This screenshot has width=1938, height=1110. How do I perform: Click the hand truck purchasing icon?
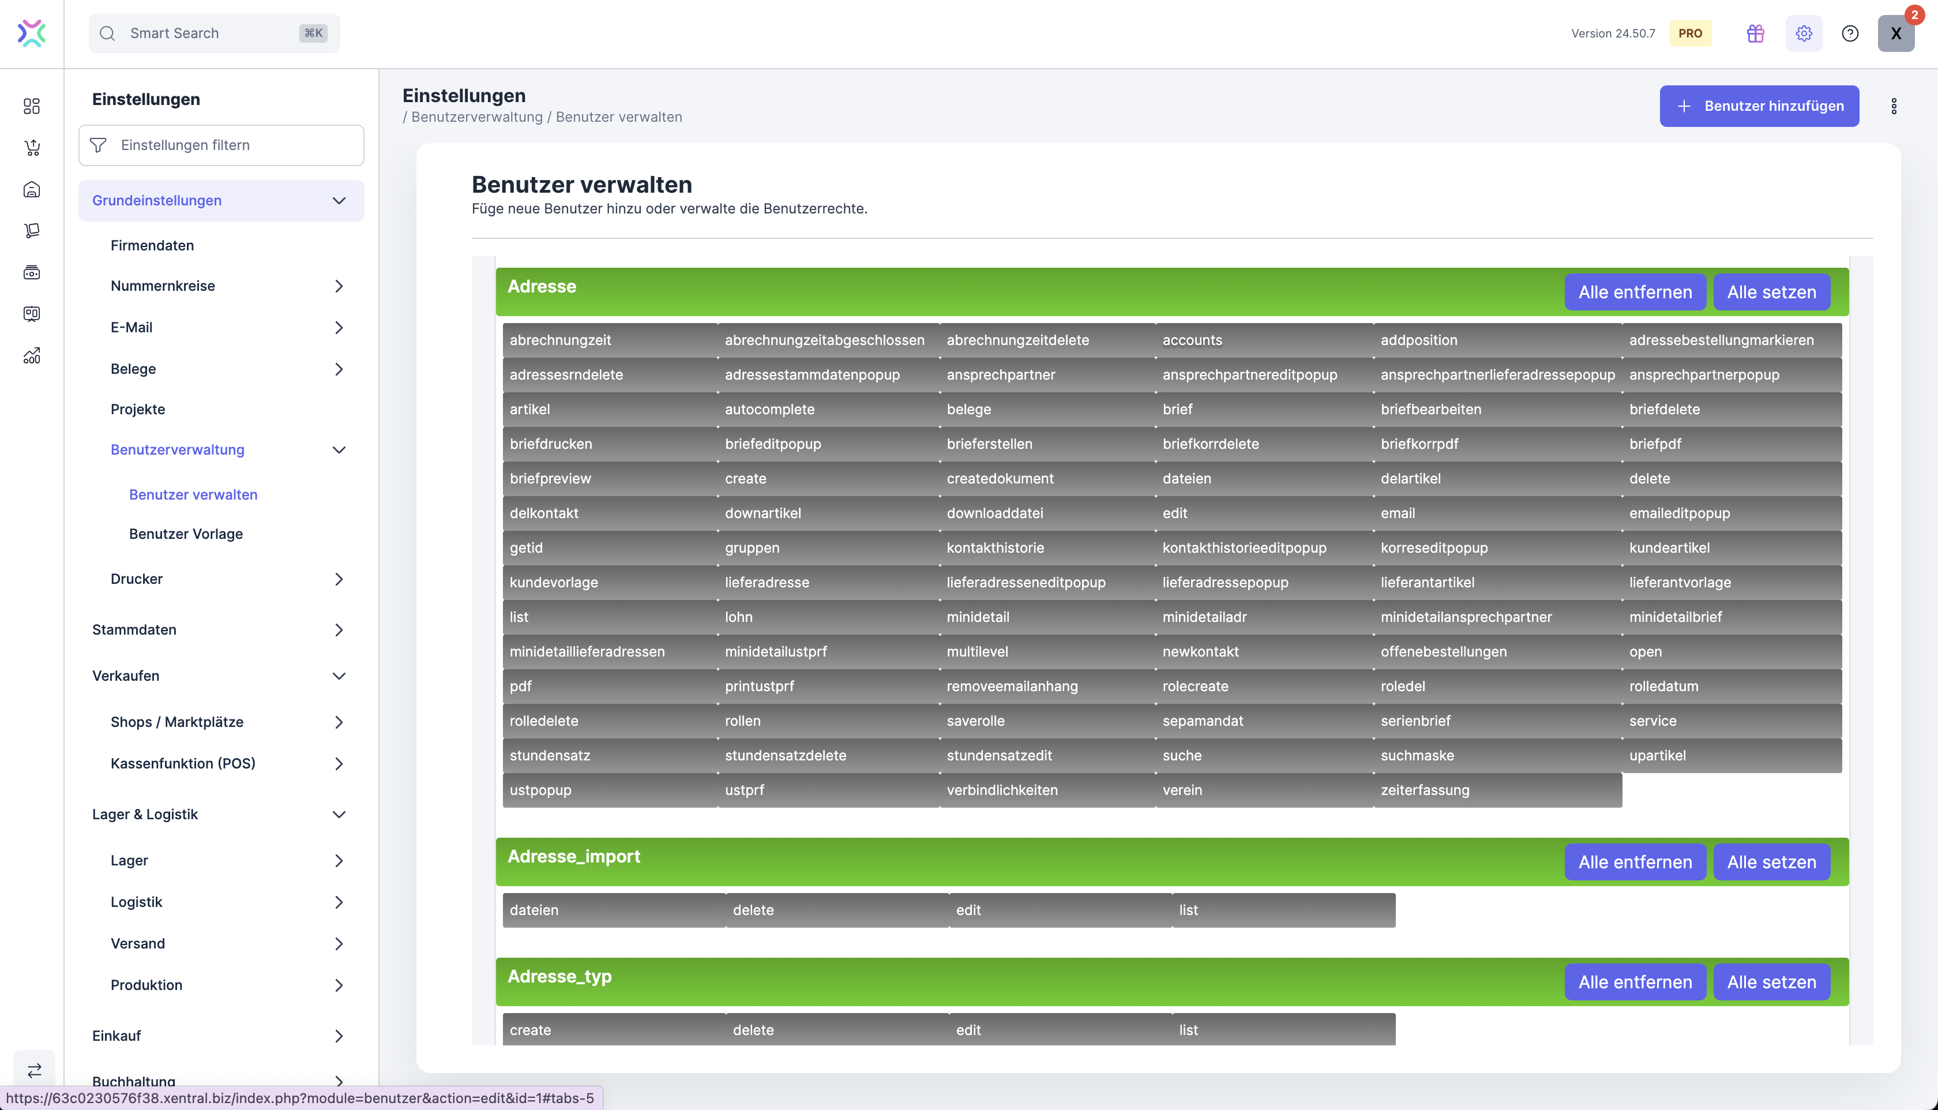tap(31, 230)
